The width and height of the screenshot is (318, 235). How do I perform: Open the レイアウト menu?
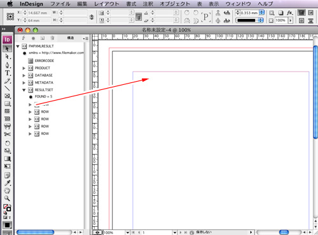point(107,4)
